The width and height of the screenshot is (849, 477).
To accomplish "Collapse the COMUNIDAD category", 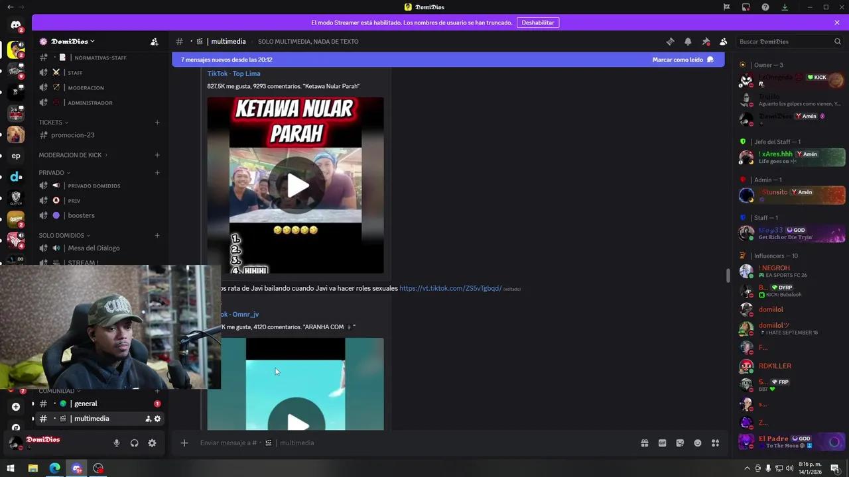I will coord(59,391).
